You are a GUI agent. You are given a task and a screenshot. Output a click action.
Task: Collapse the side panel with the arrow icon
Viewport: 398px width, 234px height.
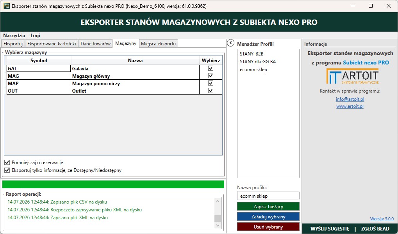point(230,43)
